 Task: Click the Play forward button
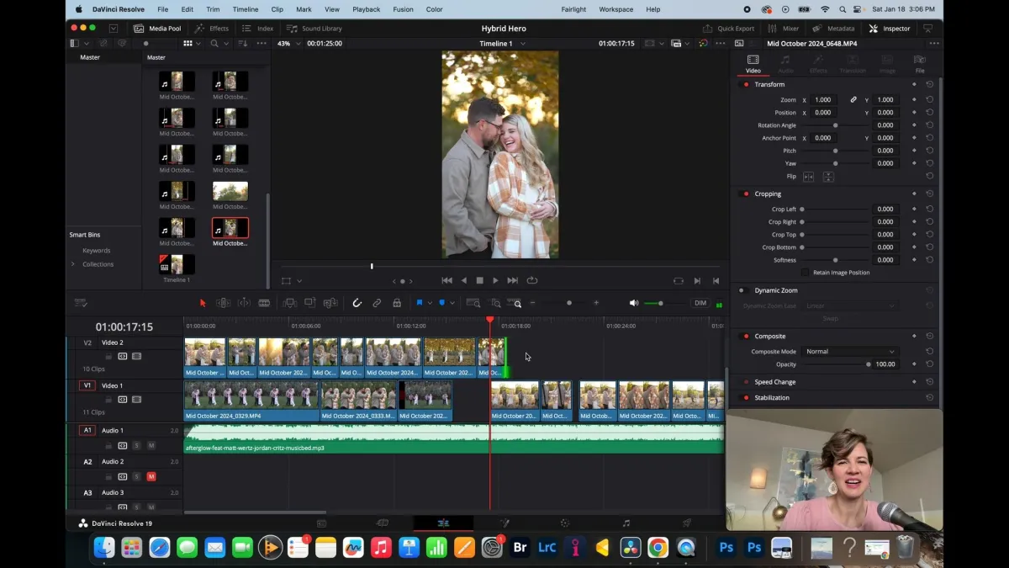point(495,280)
